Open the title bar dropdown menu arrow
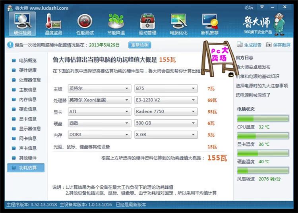 (x=262, y=7)
